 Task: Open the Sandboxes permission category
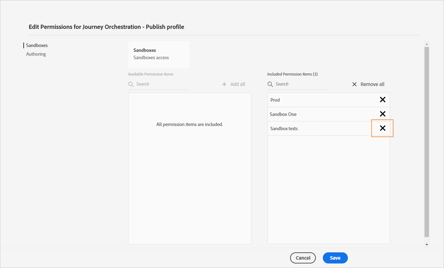point(37,45)
